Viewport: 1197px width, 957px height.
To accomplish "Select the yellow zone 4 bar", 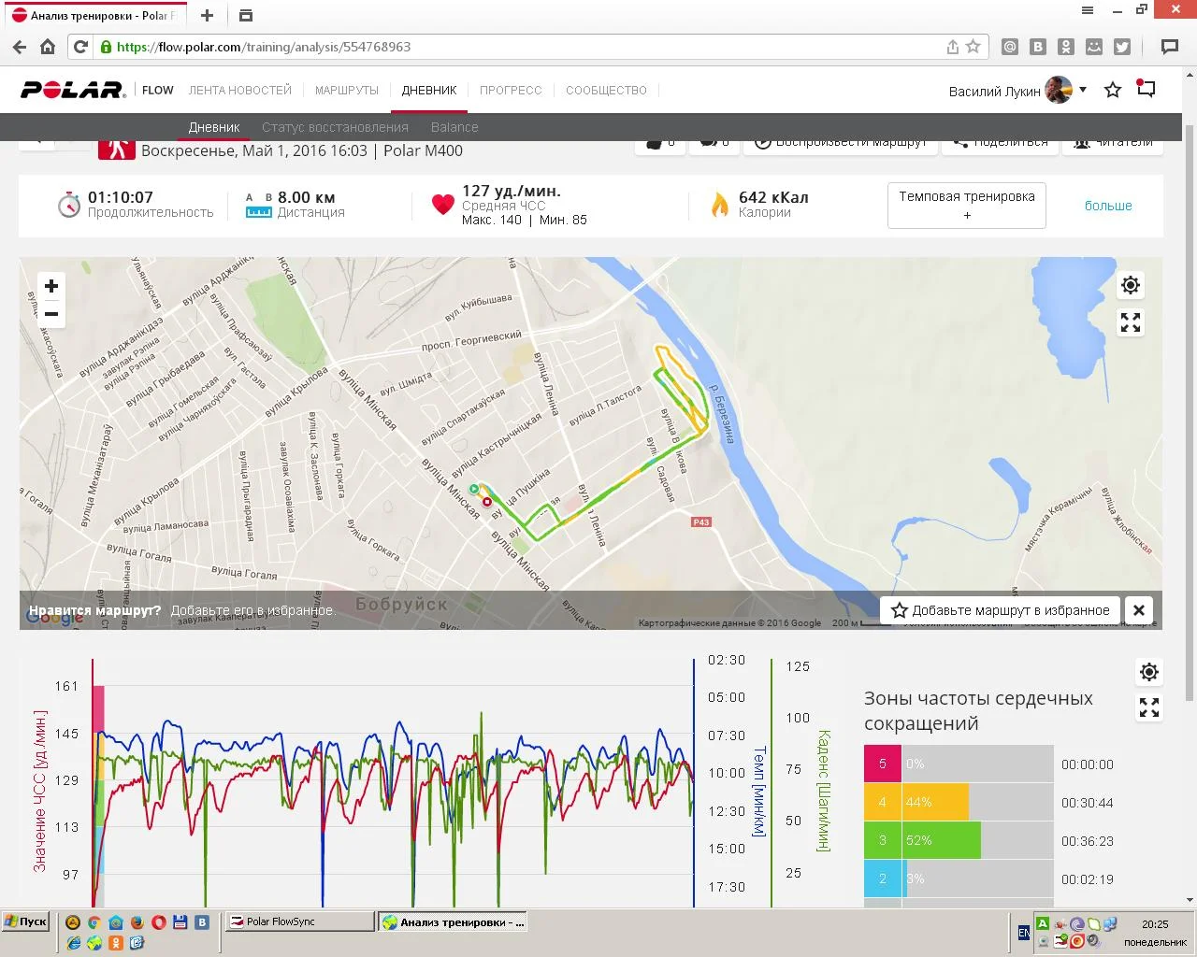I will pos(936,803).
